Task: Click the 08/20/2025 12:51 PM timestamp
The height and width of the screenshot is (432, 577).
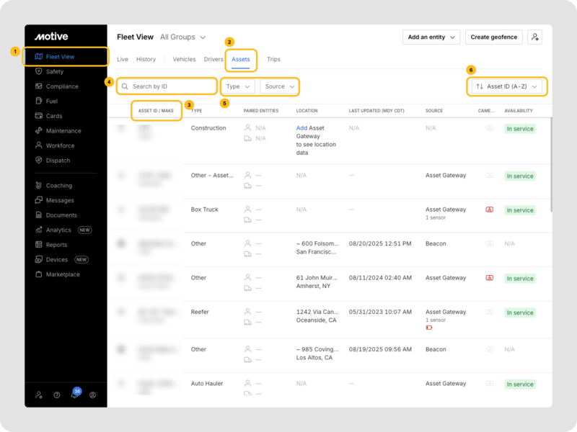Action: point(380,243)
